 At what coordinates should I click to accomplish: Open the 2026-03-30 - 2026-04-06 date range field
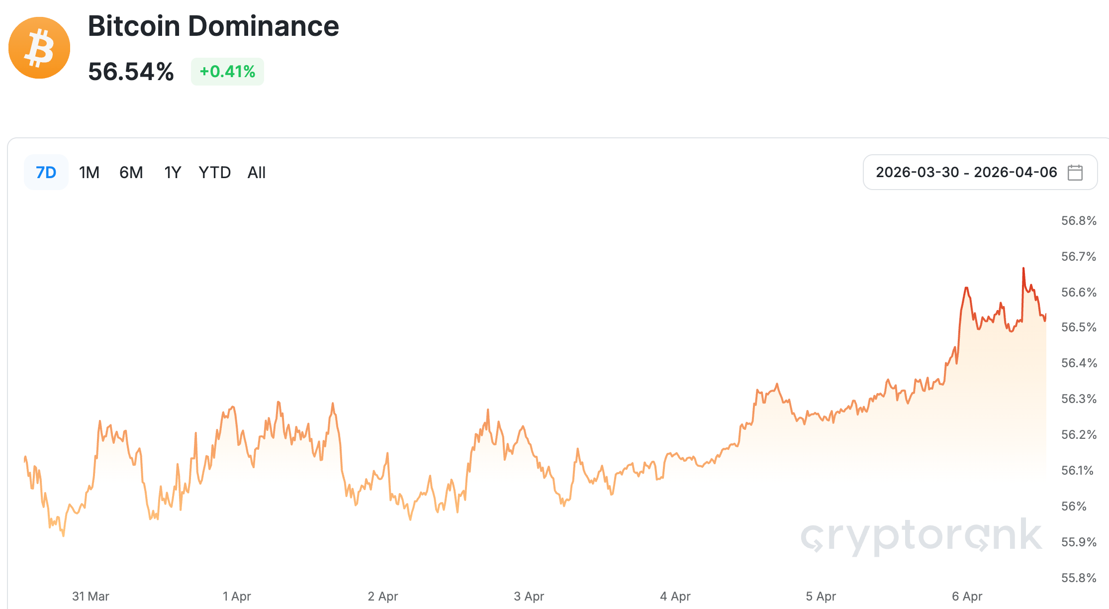tap(966, 173)
